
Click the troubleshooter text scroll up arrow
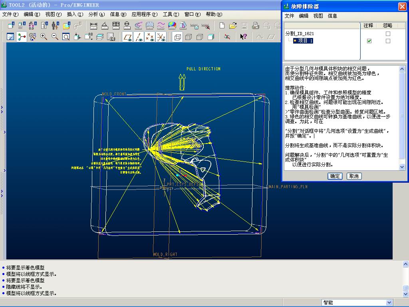pos(402,69)
